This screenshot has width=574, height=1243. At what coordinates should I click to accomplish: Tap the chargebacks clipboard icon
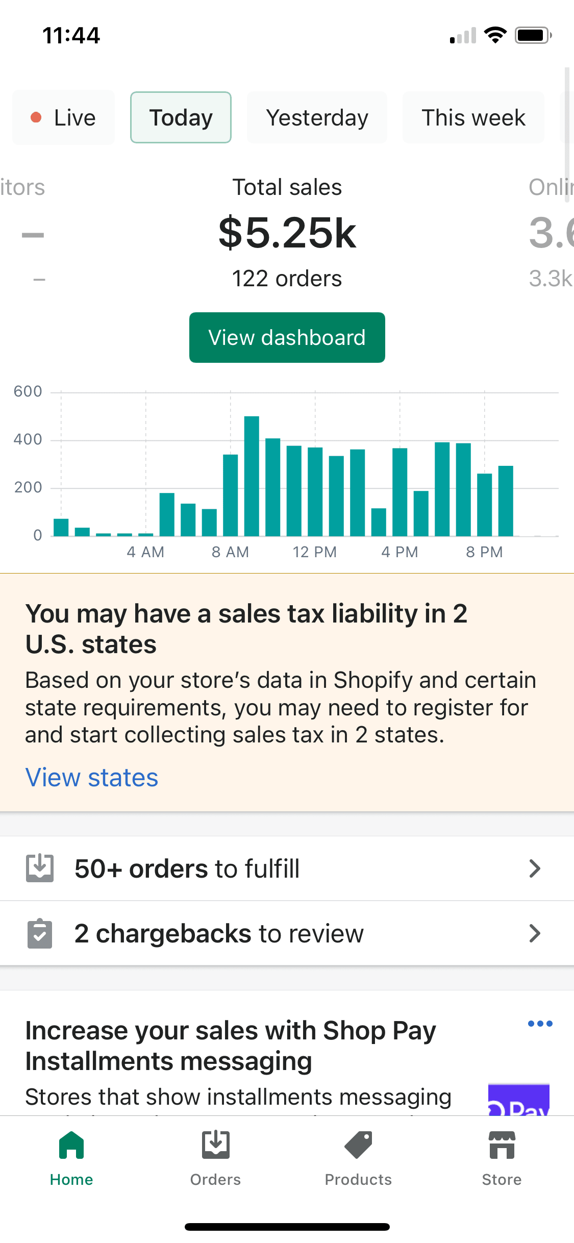tap(40, 933)
